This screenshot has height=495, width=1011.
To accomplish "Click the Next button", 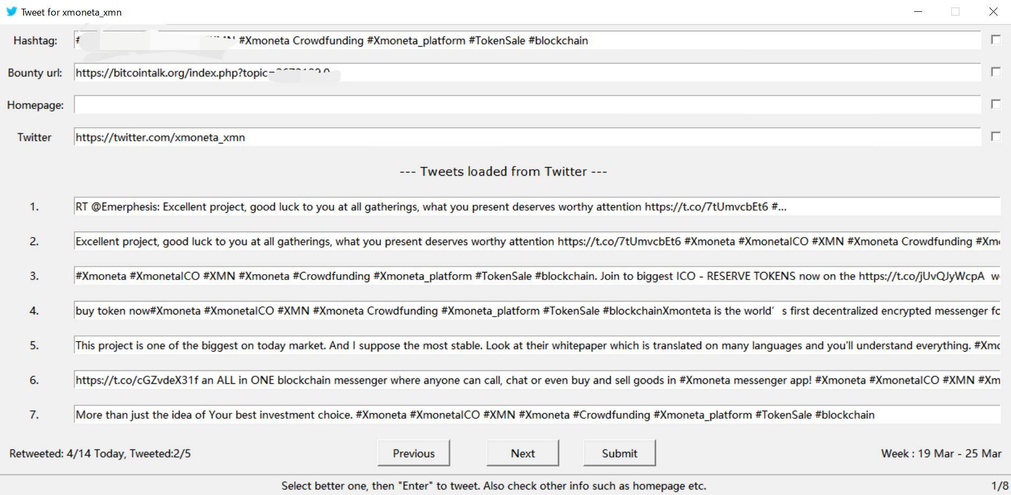I will coord(522,453).
